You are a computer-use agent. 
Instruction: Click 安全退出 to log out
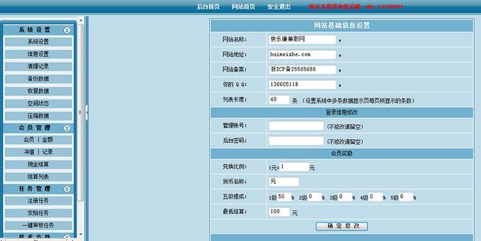click(279, 7)
